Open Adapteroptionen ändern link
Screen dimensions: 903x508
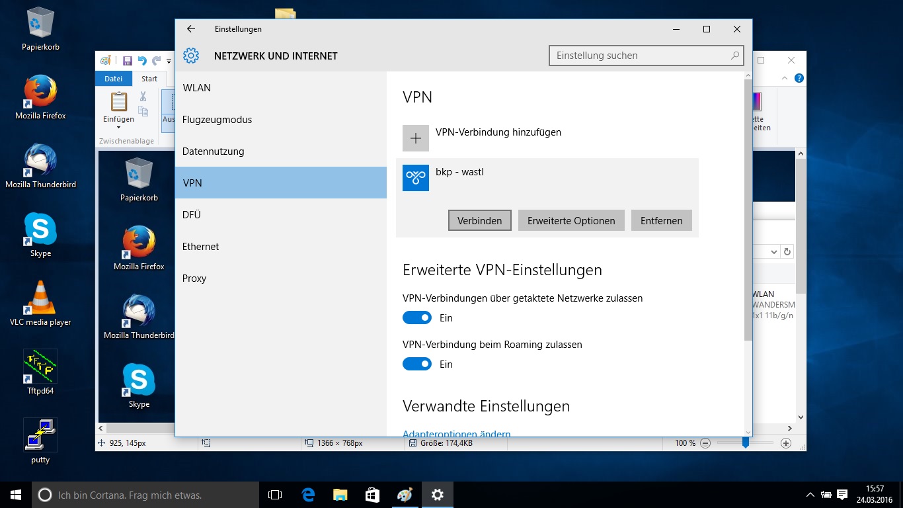[x=456, y=433]
